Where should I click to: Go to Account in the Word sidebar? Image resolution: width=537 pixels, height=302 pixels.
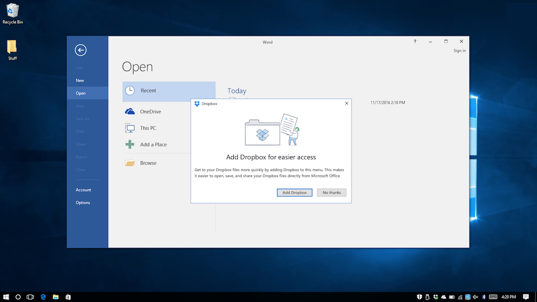click(83, 190)
